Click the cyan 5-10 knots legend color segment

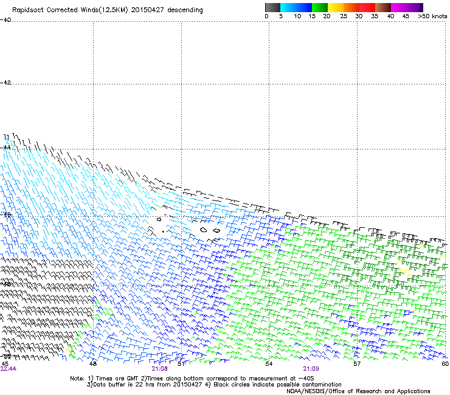(x=288, y=7)
